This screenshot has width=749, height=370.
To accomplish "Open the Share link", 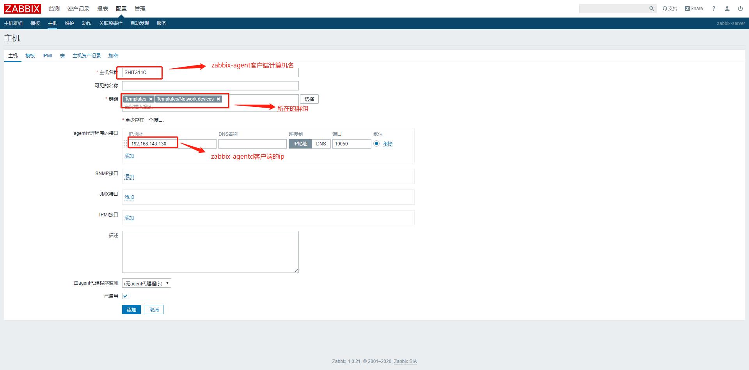I will click(x=694, y=9).
